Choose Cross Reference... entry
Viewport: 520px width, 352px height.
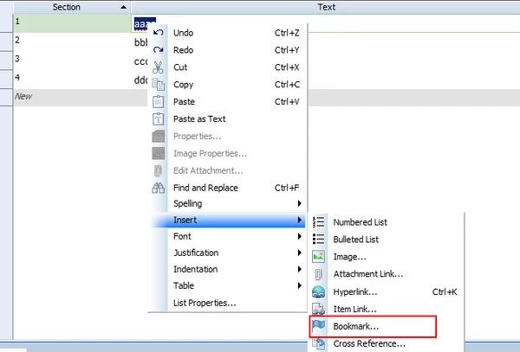[x=387, y=343]
